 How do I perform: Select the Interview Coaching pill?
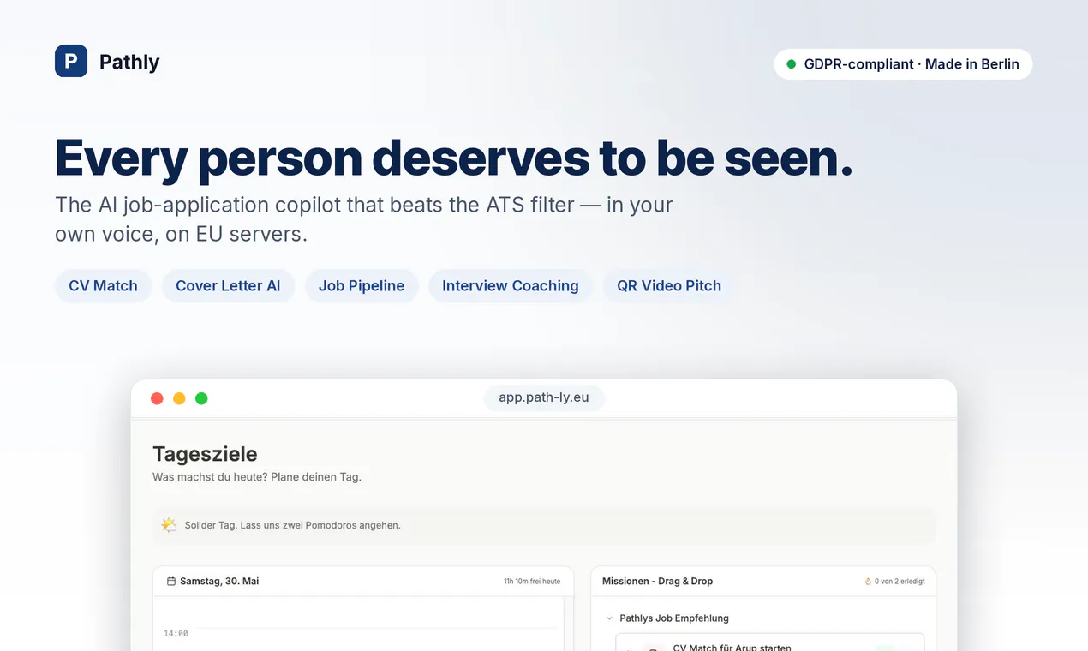pos(511,286)
